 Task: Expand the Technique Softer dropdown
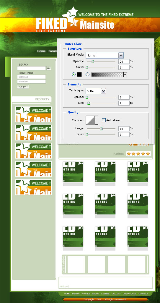point(96,91)
